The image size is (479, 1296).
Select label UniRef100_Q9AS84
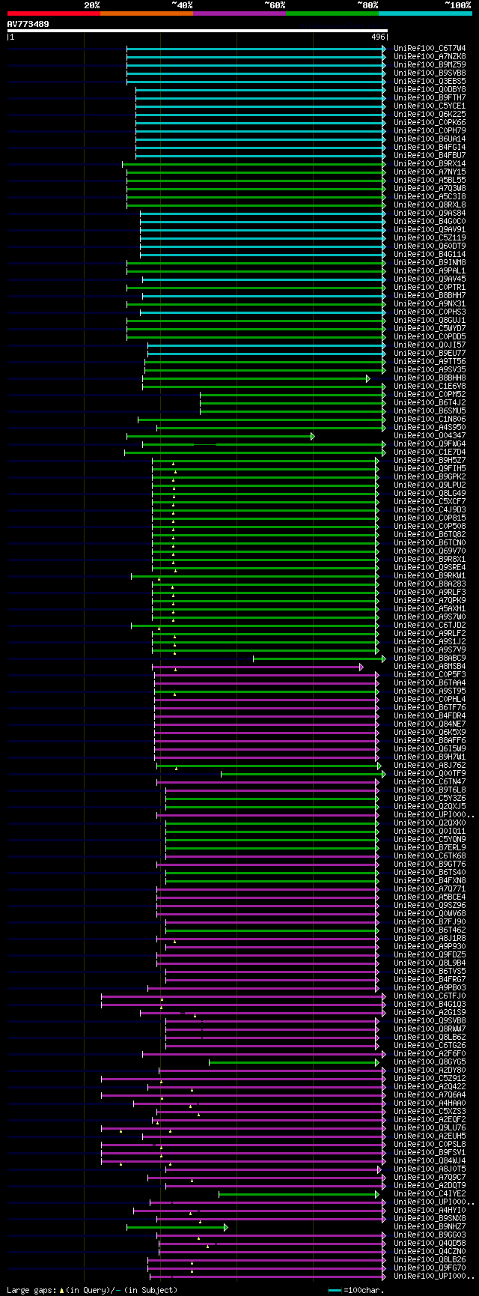(430, 214)
